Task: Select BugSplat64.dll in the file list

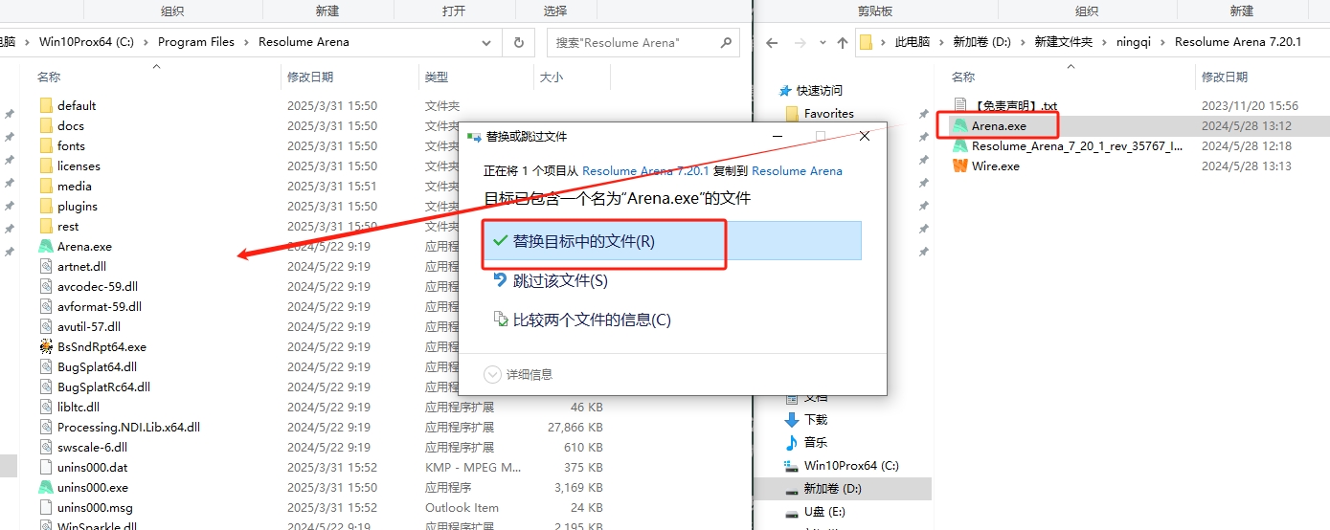Action: point(97,366)
